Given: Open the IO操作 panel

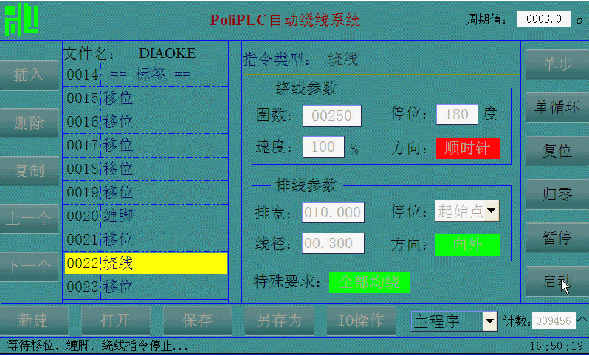Looking at the screenshot, I should (x=360, y=321).
